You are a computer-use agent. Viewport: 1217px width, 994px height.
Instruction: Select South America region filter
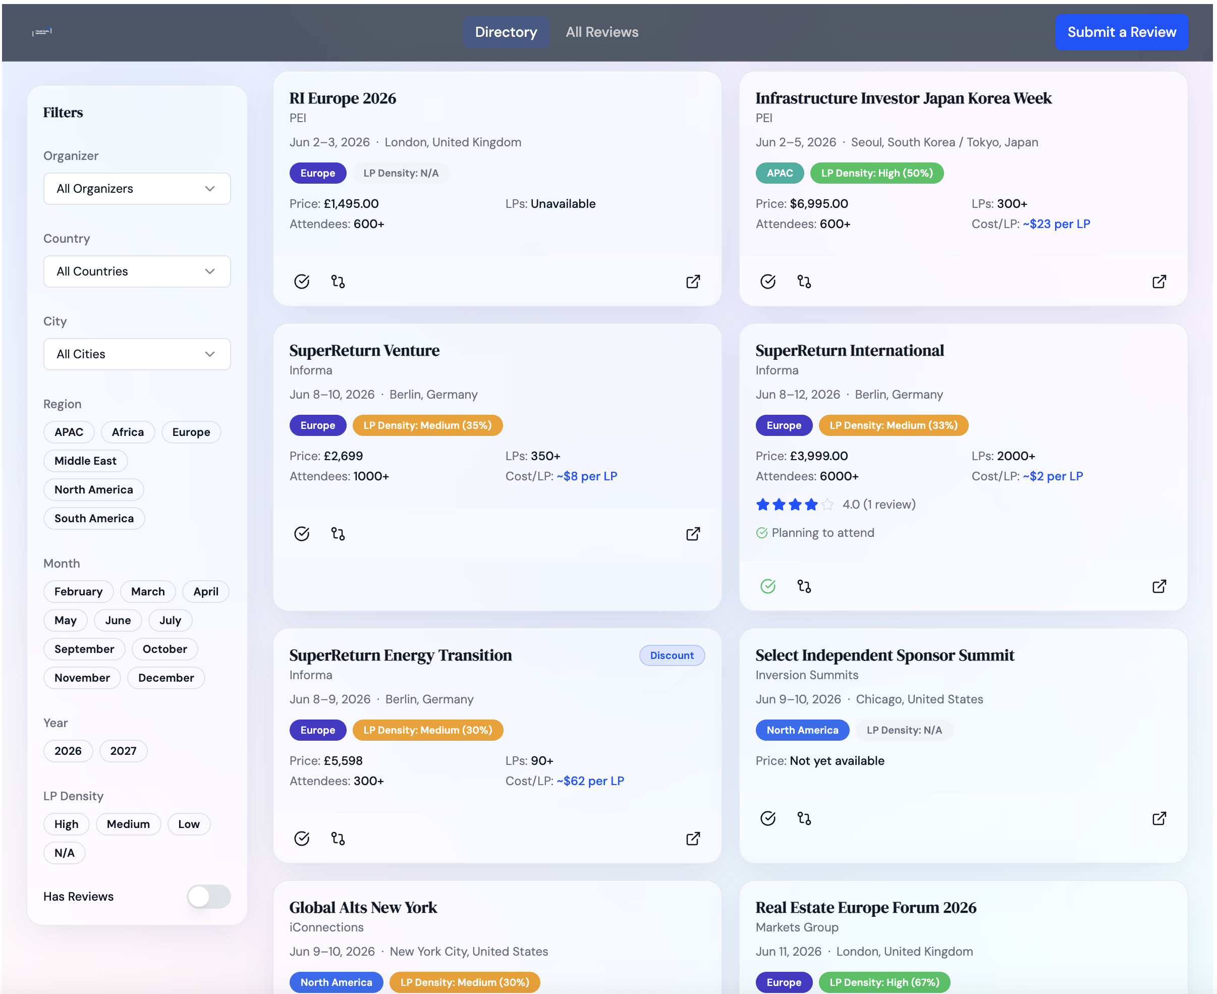[x=94, y=519]
